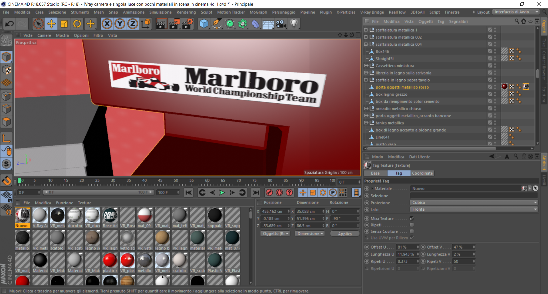Enable the Senza Cuciture checkbox

pos(412,231)
